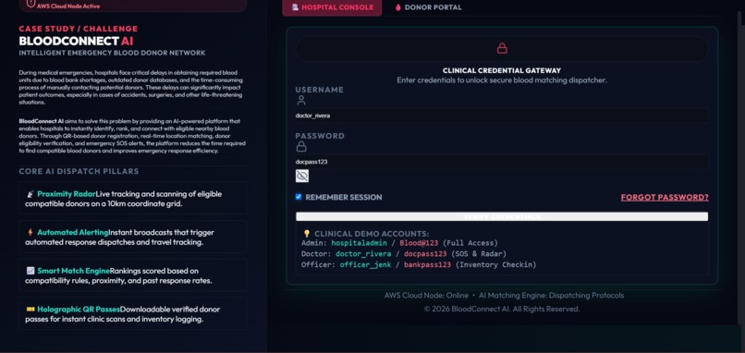Image resolution: width=745 pixels, height=353 pixels.
Task: Select the bankpass123 demo password
Action: tap(427, 264)
